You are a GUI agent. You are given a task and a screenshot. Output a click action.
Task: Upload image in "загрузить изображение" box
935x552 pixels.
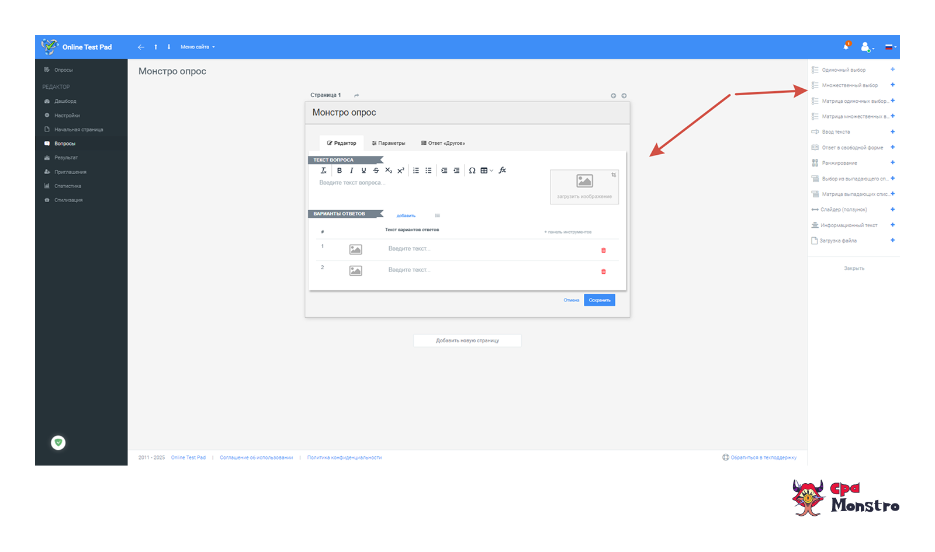tap(584, 187)
